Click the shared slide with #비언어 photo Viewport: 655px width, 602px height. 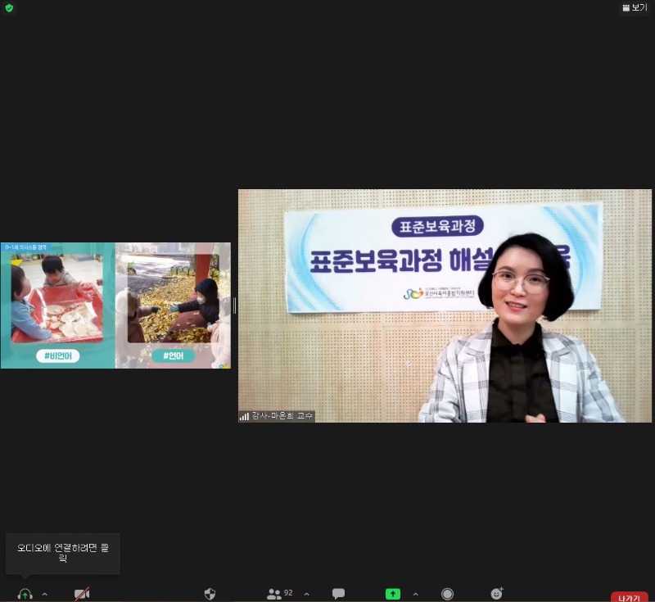point(57,305)
